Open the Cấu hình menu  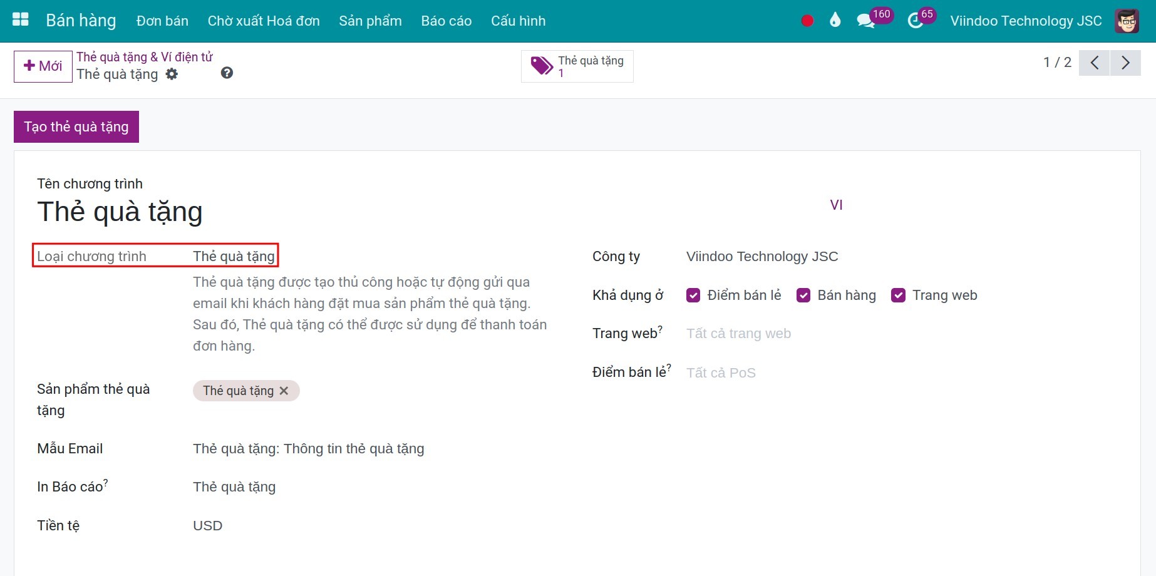[518, 21]
